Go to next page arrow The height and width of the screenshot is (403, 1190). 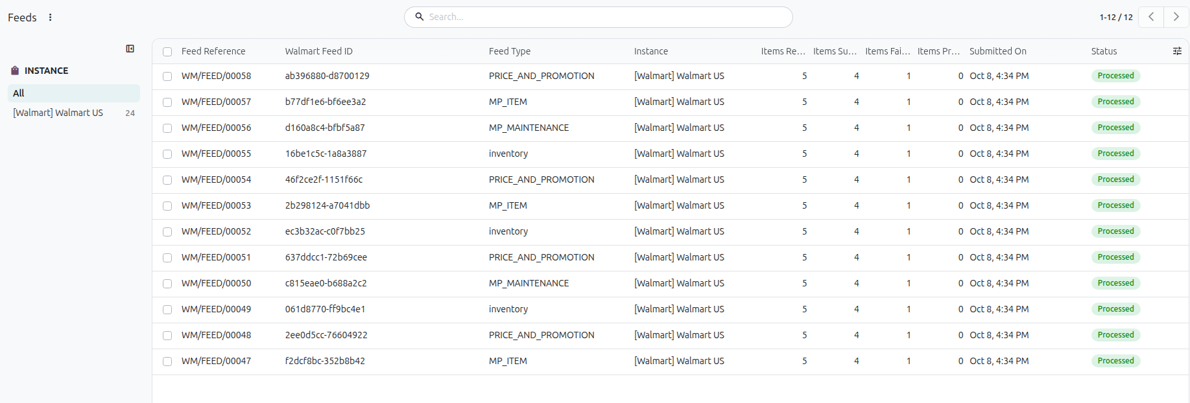click(1176, 17)
